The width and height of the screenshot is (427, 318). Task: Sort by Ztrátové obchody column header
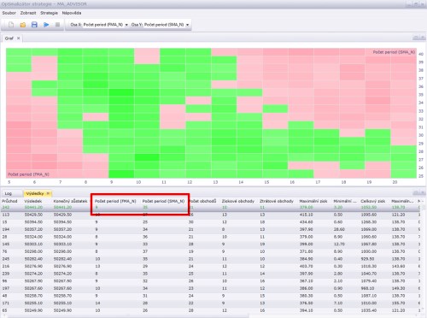pyautogui.click(x=277, y=201)
